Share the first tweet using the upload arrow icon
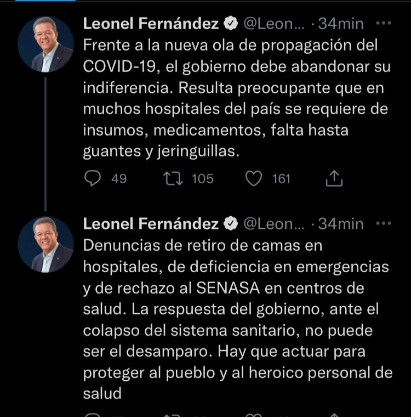The width and height of the screenshot is (411, 417). 334,178
